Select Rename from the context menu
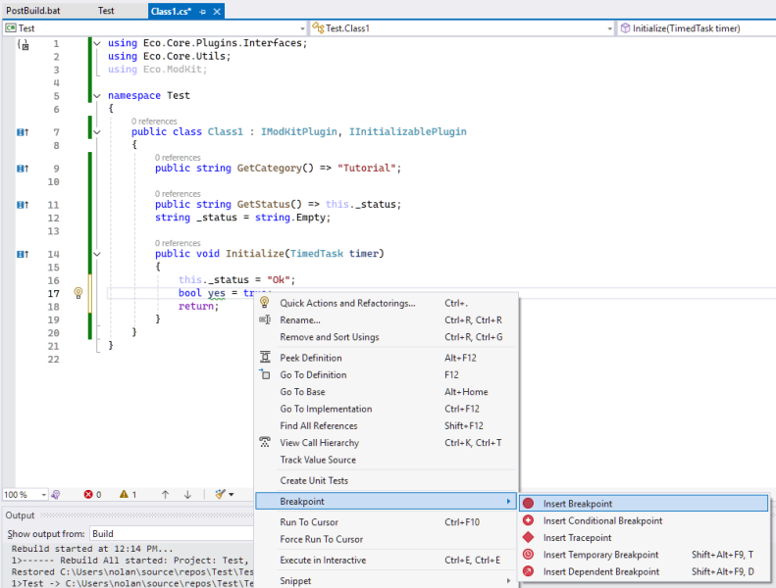This screenshot has width=776, height=588. coord(386,319)
